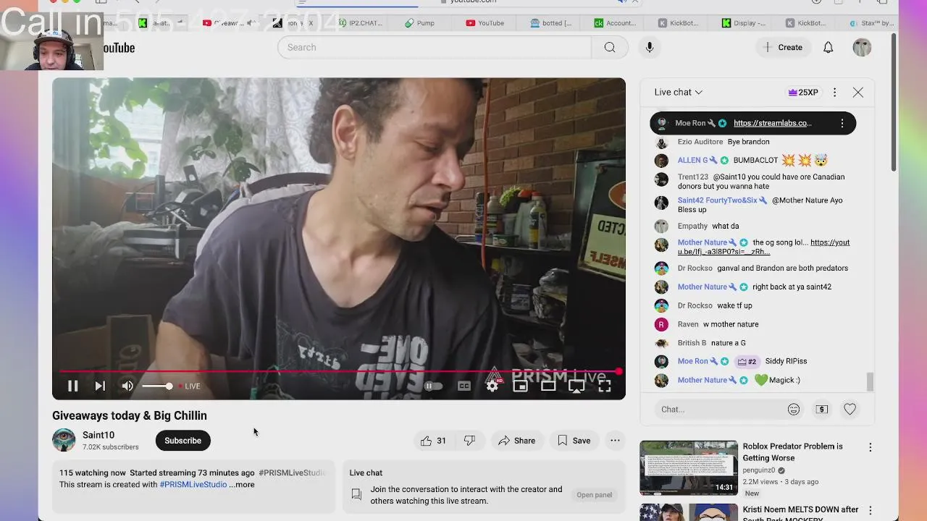Open options for the Roblox Predator Problem video
The height and width of the screenshot is (521, 927).
pos(871,448)
